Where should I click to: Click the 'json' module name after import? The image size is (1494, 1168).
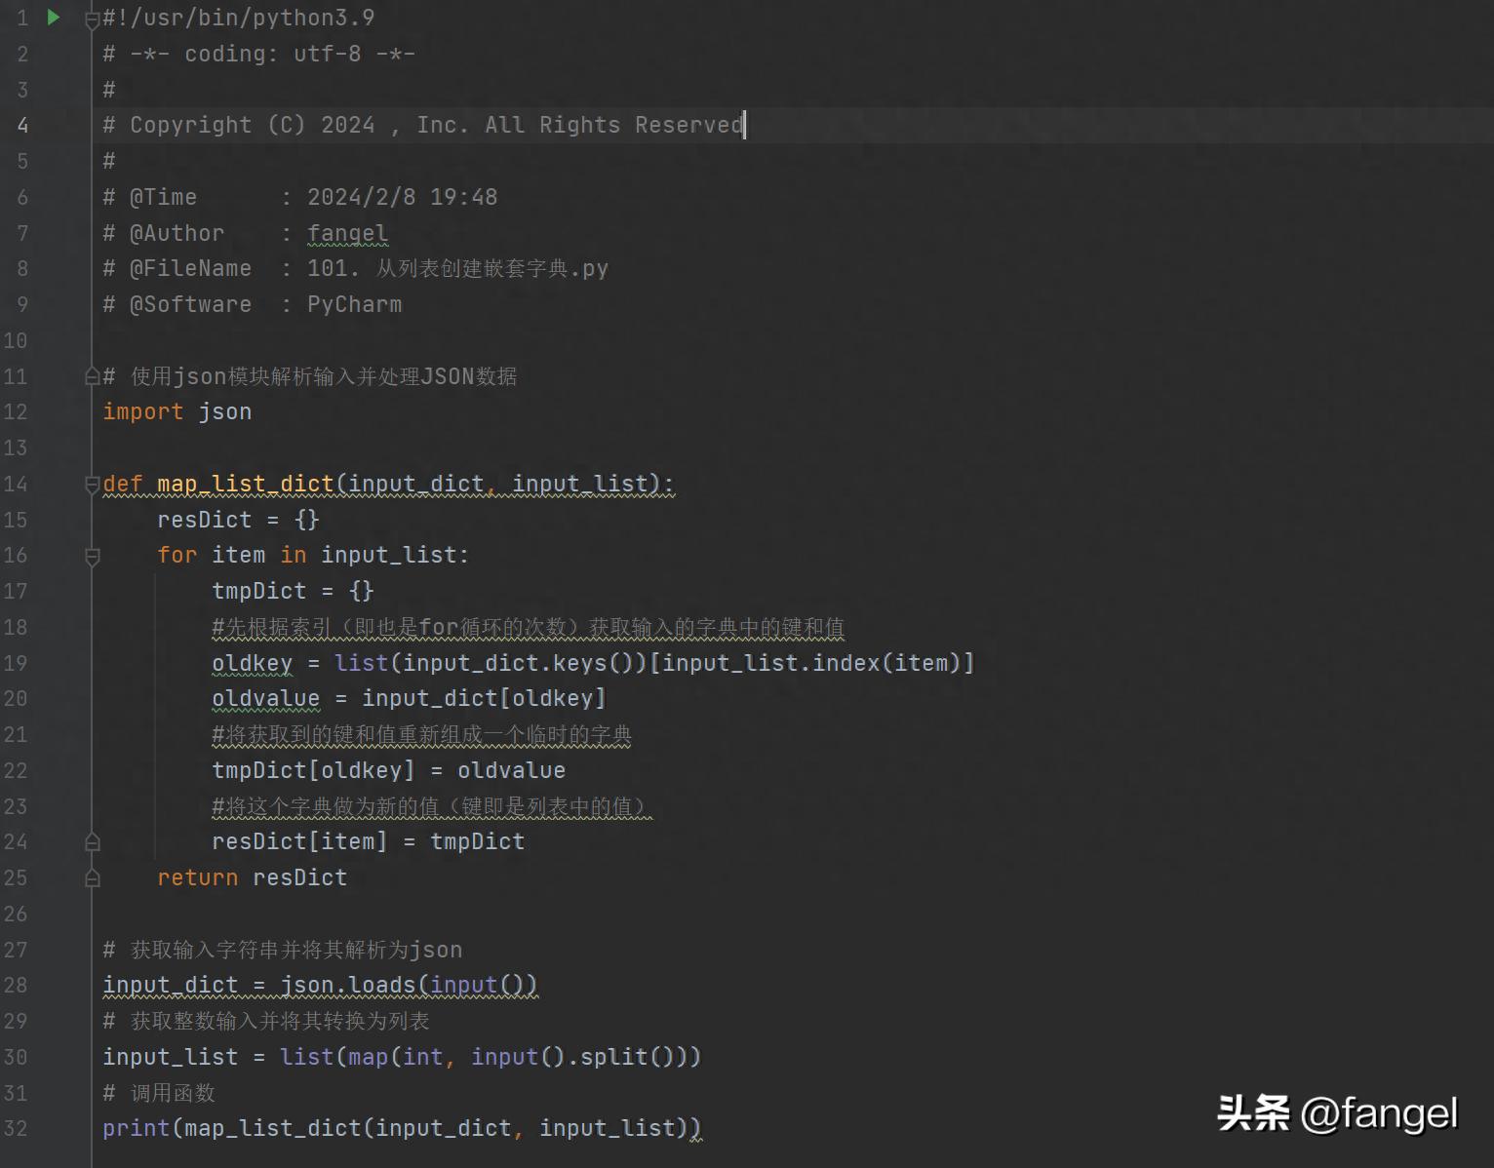coord(225,411)
